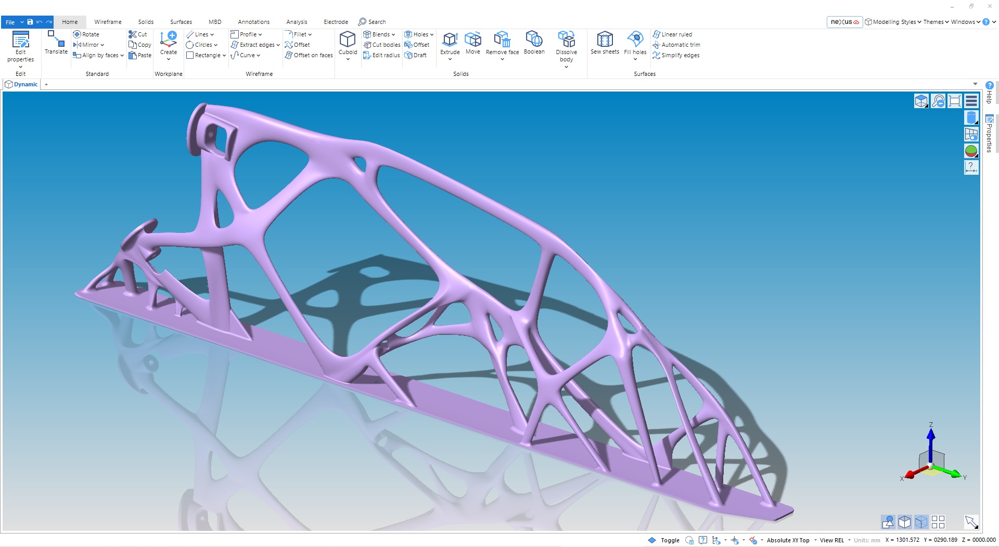Click the Cut bodies tool

point(382,45)
